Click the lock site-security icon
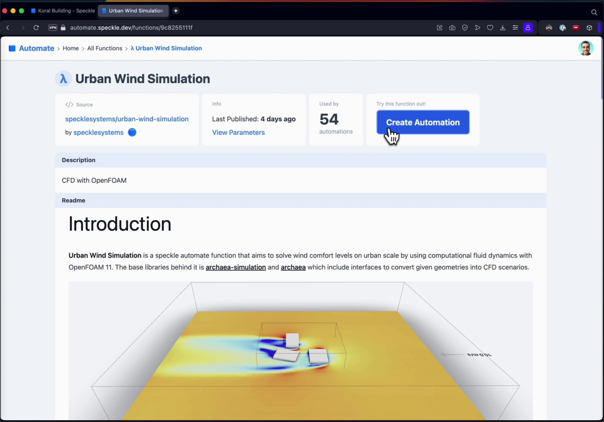The image size is (604, 422). (63, 28)
